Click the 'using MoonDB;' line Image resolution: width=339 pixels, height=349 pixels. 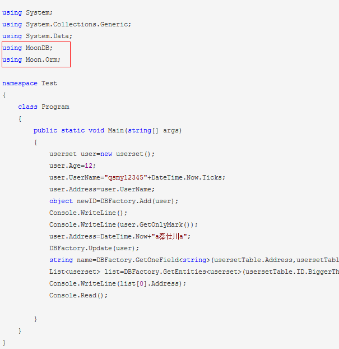tap(27, 48)
